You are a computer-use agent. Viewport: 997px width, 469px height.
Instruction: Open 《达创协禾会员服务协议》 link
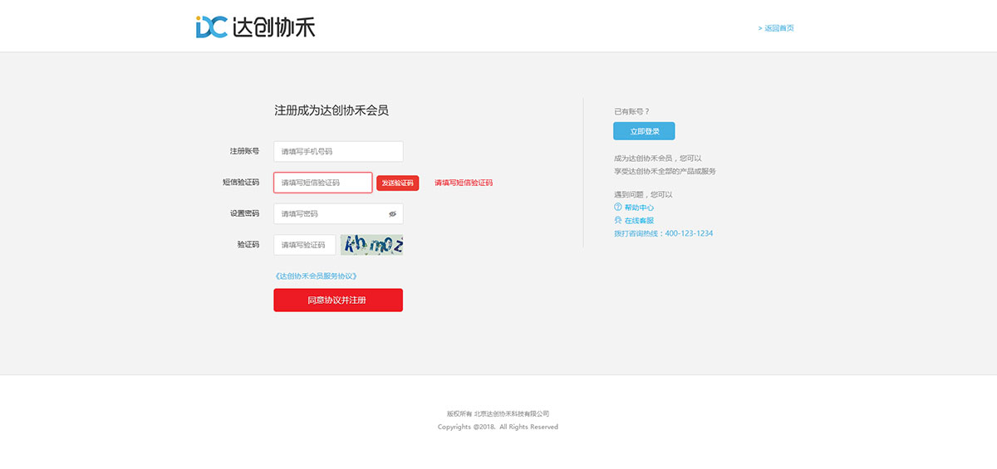[x=316, y=276]
